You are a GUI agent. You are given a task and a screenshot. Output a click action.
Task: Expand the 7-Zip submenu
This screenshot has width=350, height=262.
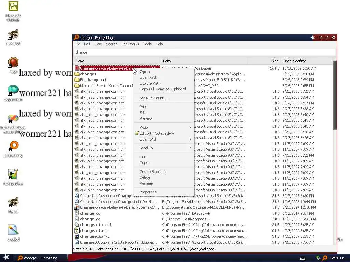coord(163,127)
